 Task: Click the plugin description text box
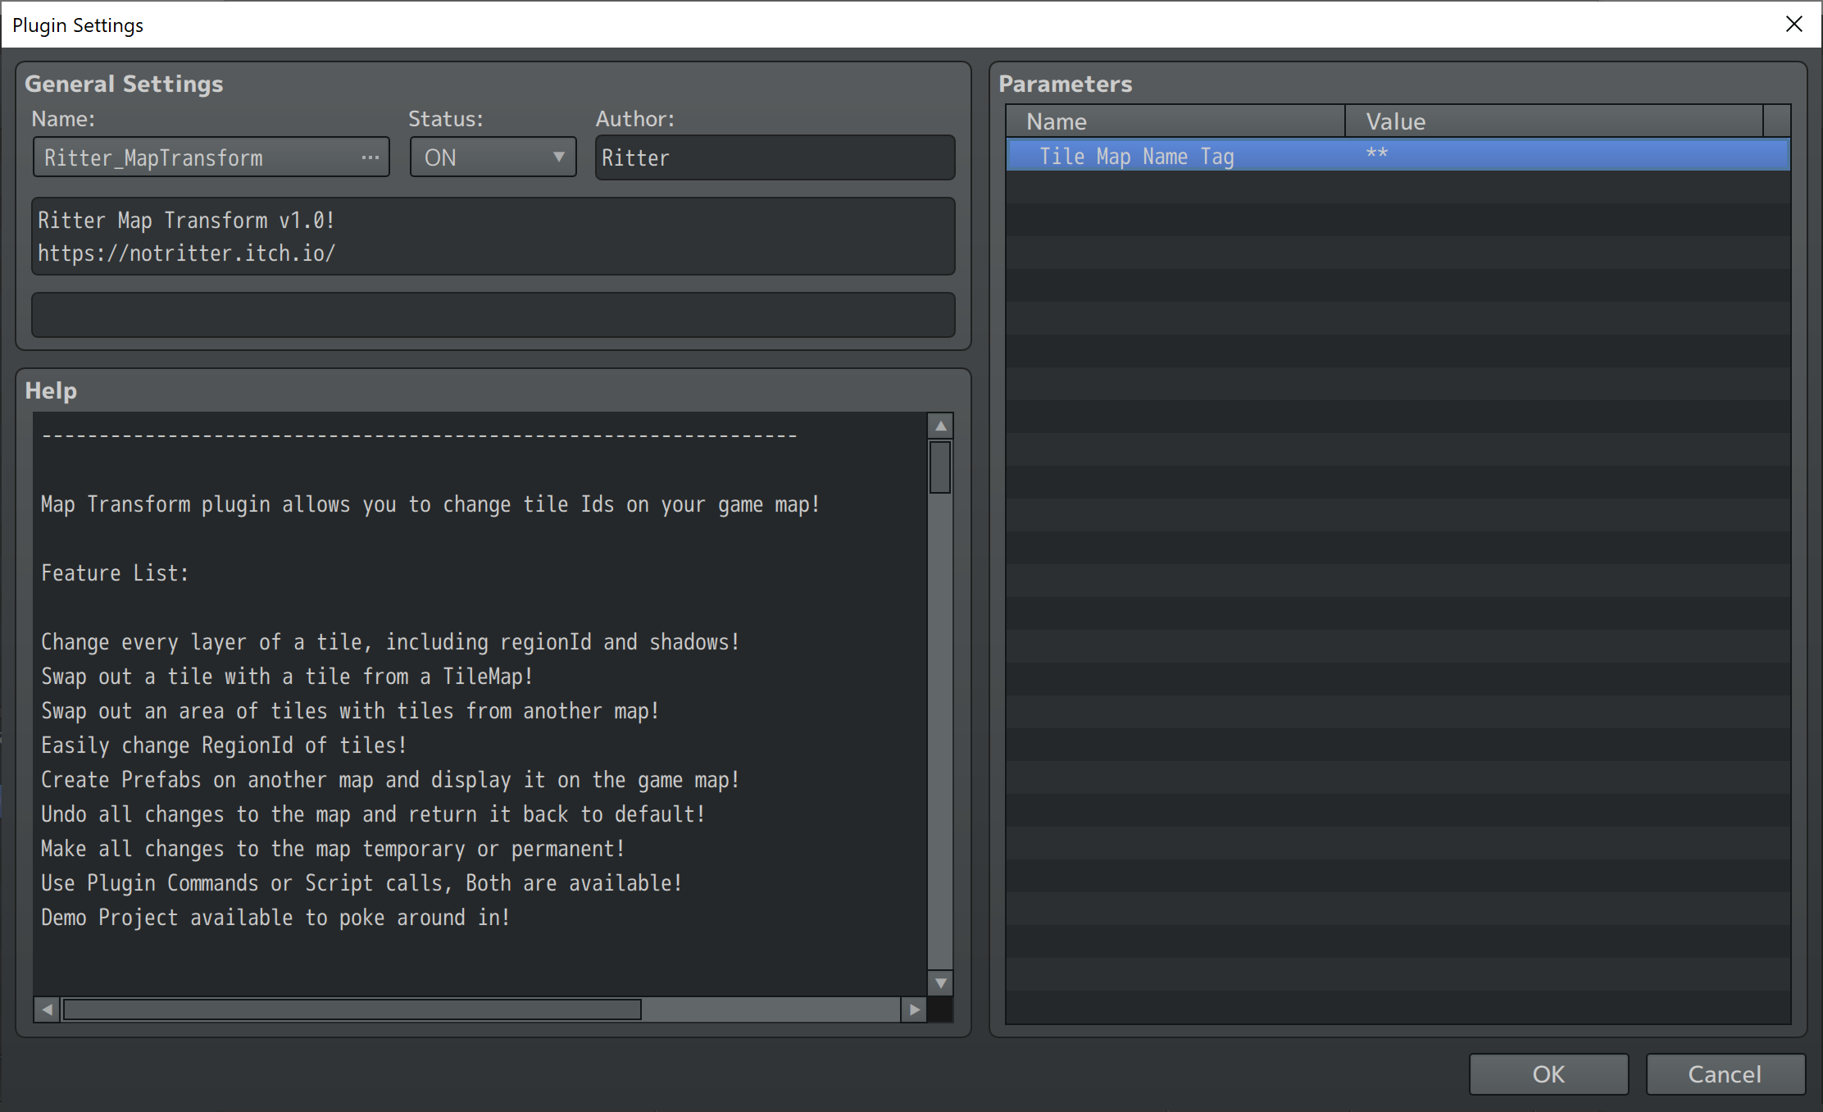[x=493, y=236]
